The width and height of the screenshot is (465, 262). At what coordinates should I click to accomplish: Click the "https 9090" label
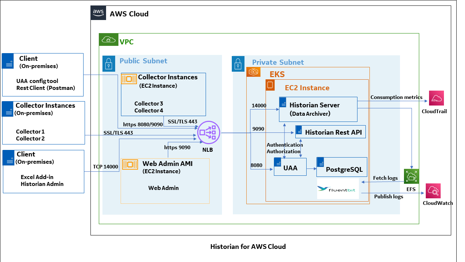point(177,147)
